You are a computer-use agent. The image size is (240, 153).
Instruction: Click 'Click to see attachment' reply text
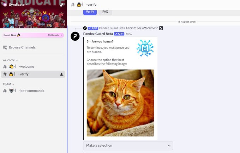point(142,28)
